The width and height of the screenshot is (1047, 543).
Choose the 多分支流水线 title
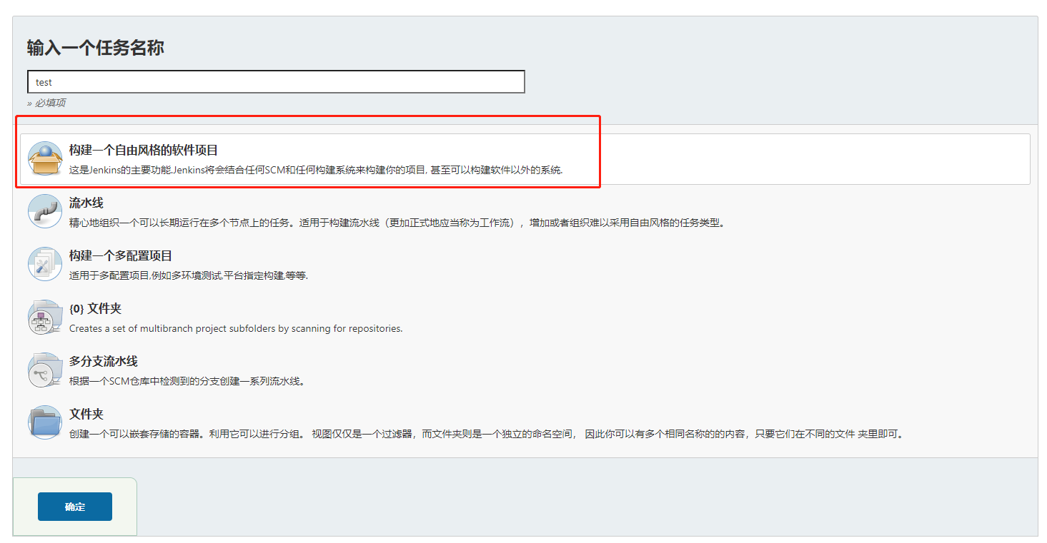[x=104, y=362]
